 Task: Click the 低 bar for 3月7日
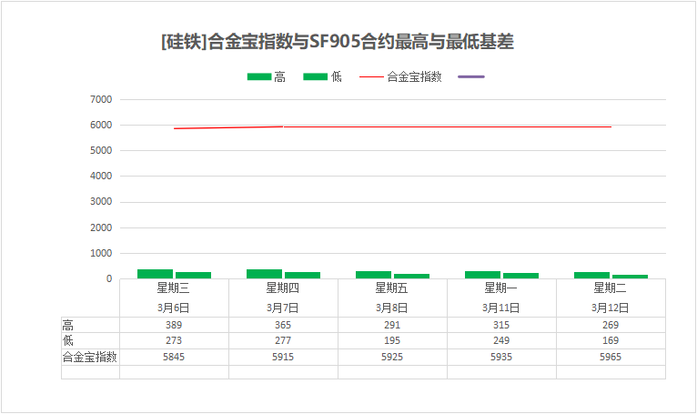(x=302, y=276)
